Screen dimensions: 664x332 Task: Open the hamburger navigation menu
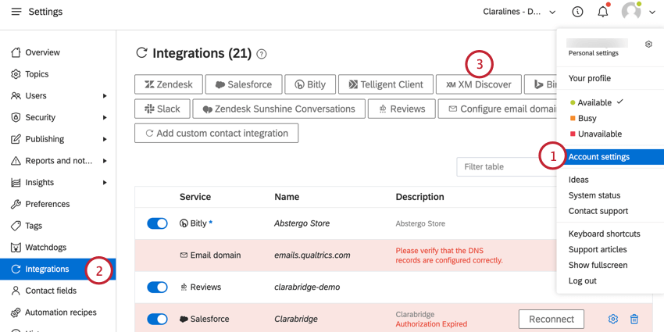point(16,12)
